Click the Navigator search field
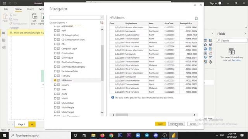 tap(75, 17)
